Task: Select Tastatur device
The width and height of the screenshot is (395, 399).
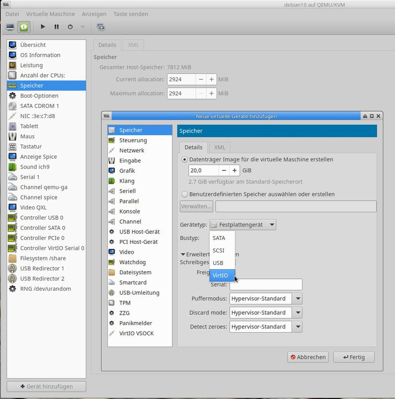Action: 46,147
